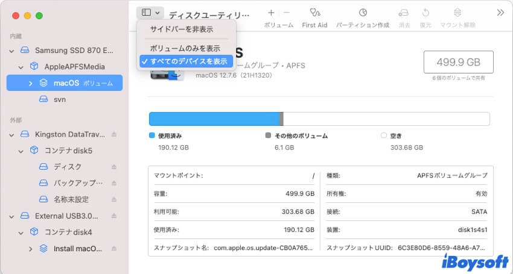The width and height of the screenshot is (513, 274).
Task: Click the 303.68 GB value under 空き legend
Action: click(x=407, y=148)
